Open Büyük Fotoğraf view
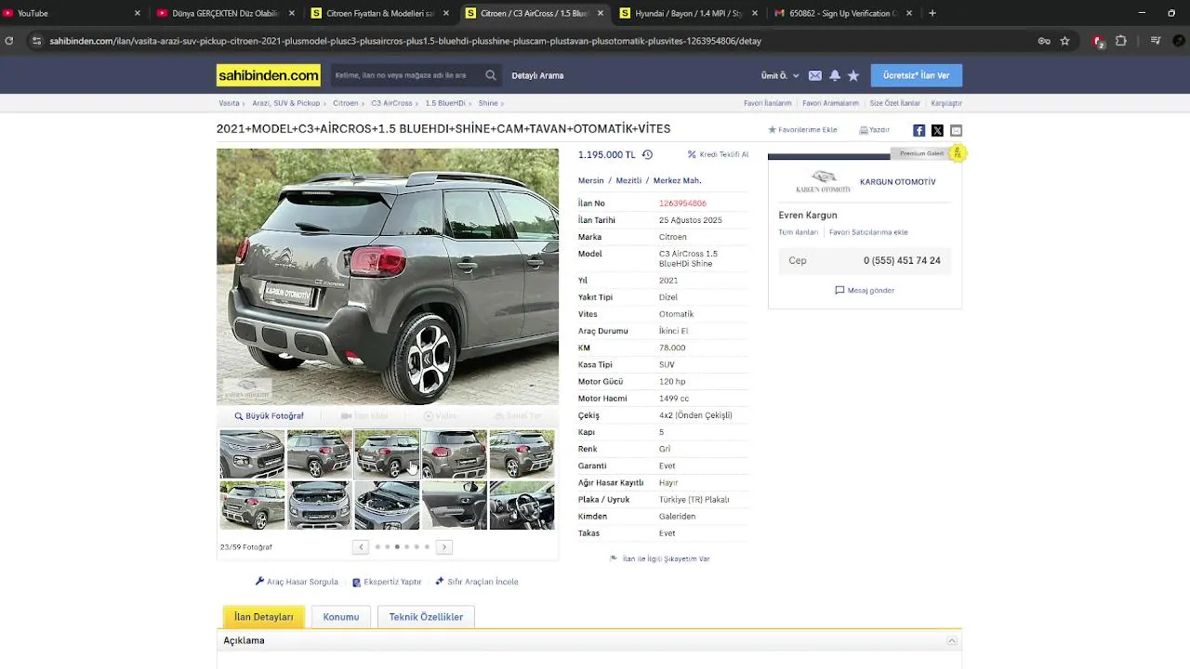Screen dimensions: 1190x669 click(270, 416)
